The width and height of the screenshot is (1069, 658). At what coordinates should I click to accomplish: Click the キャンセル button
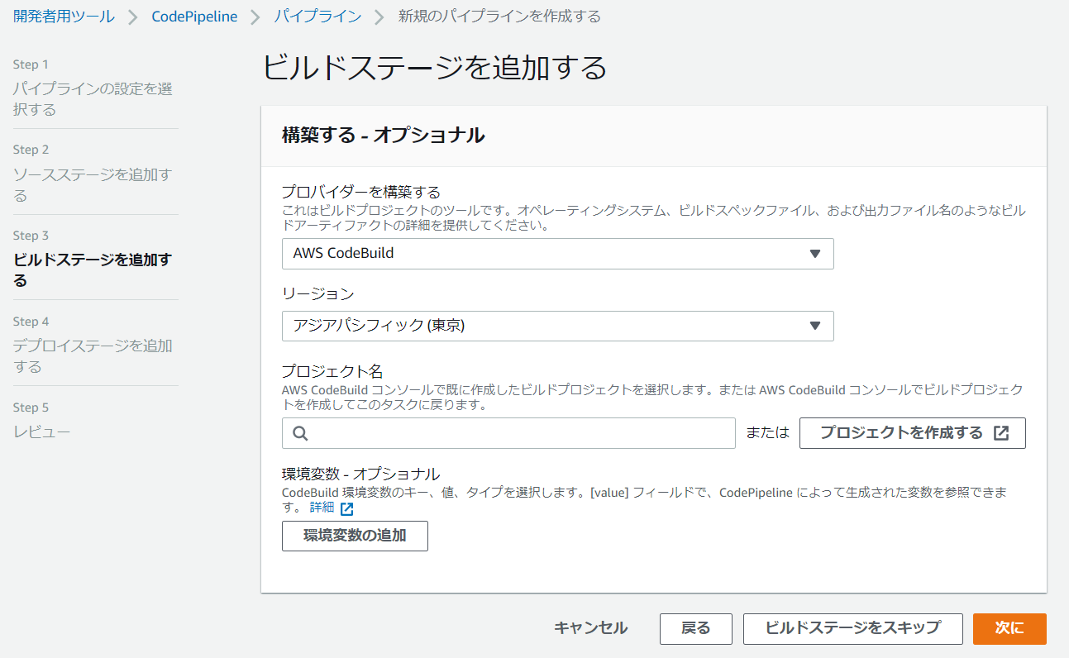pyautogui.click(x=590, y=628)
